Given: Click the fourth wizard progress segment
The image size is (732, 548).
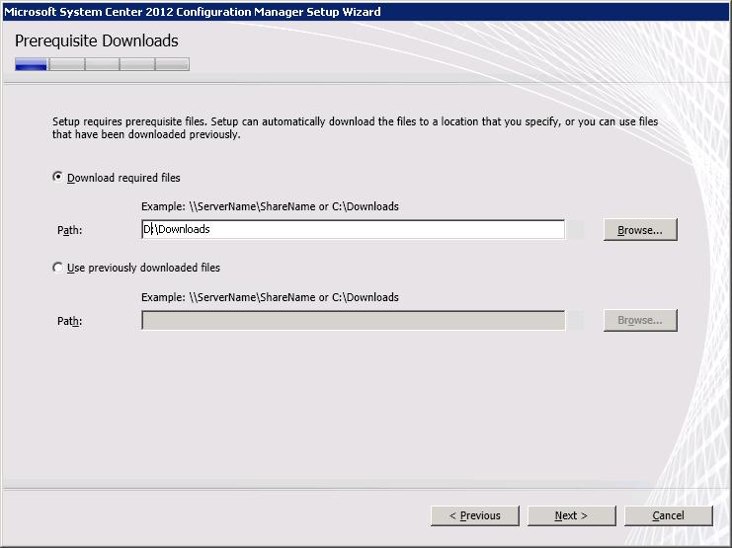Looking at the screenshot, I should 137,65.
